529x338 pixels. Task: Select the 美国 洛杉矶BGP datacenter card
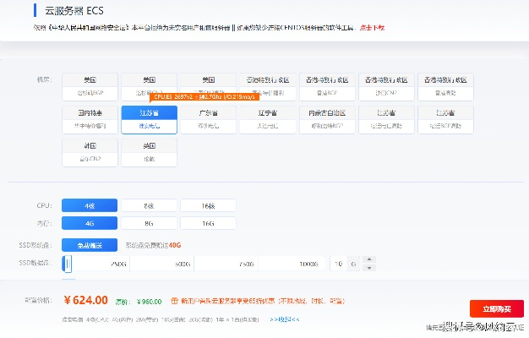(x=90, y=87)
